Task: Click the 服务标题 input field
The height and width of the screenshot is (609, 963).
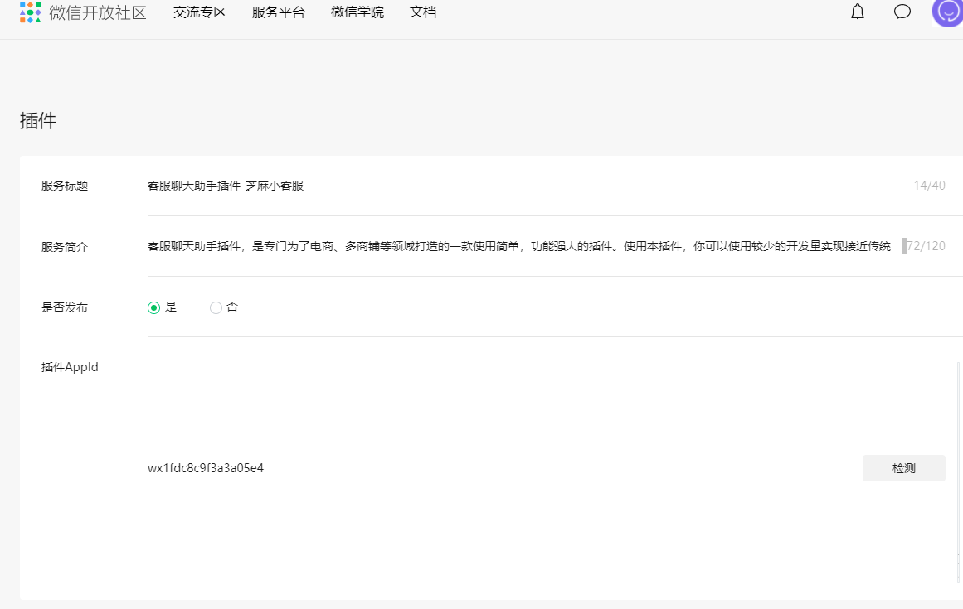Action: pyautogui.click(x=525, y=186)
